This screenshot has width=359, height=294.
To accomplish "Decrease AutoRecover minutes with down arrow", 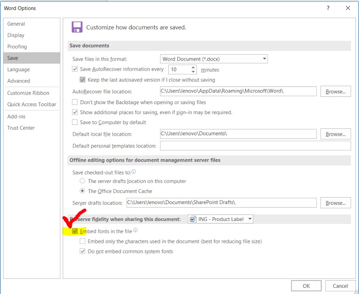I will coord(193,72).
